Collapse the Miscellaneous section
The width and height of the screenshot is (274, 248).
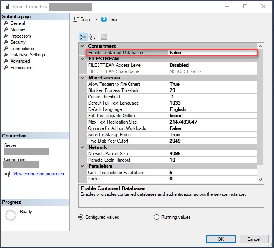click(82, 78)
